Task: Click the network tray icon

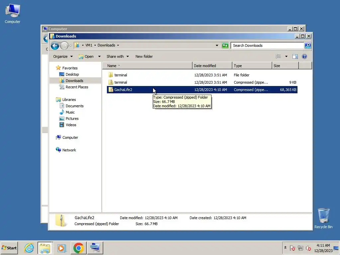Action: [x=300, y=248]
